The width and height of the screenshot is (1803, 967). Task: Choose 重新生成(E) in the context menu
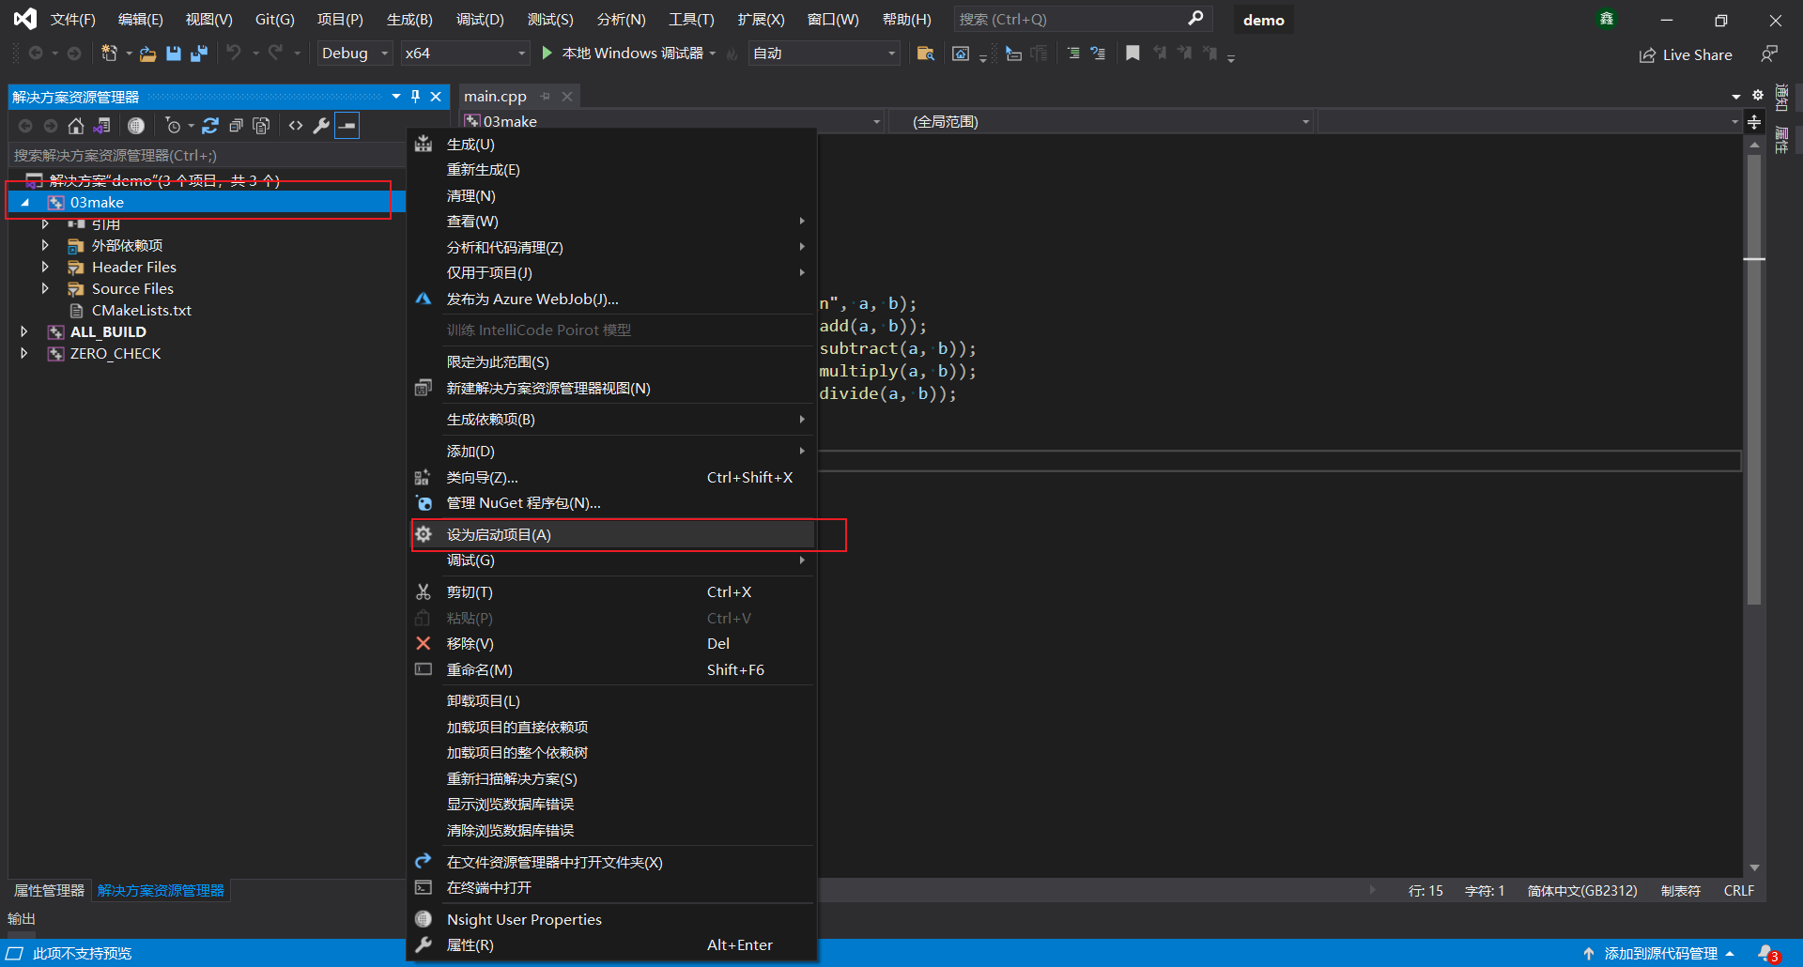pos(483,170)
